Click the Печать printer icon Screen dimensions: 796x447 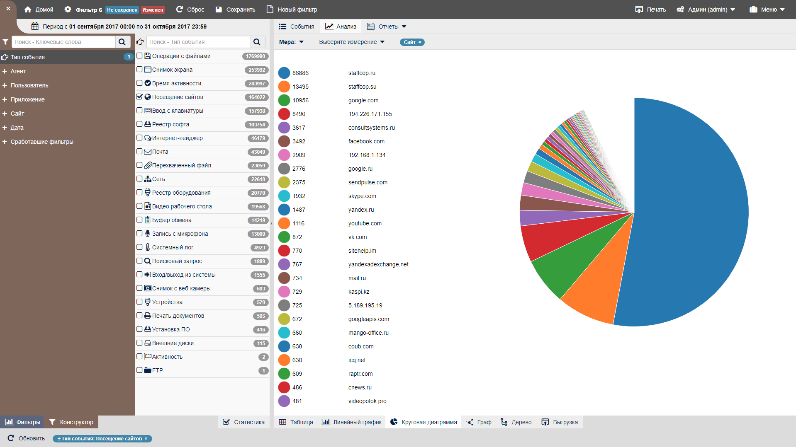(x=639, y=10)
